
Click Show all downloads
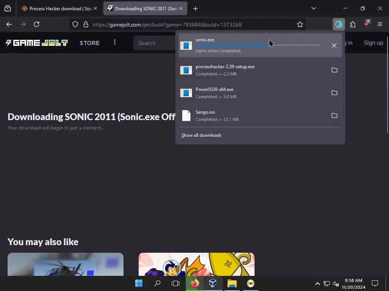201,135
